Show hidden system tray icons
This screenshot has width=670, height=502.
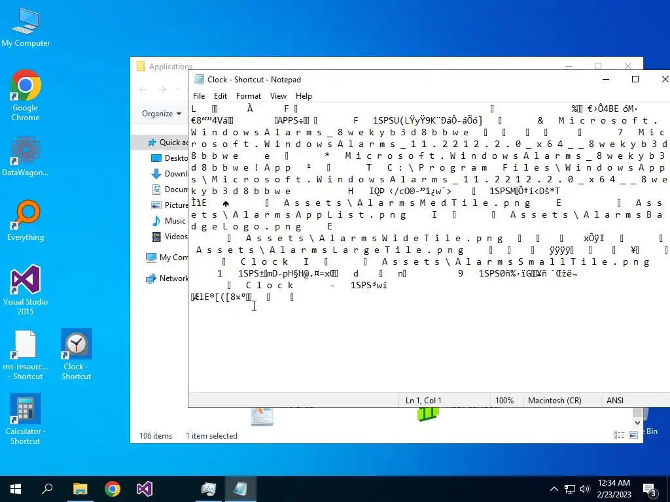click(x=554, y=489)
